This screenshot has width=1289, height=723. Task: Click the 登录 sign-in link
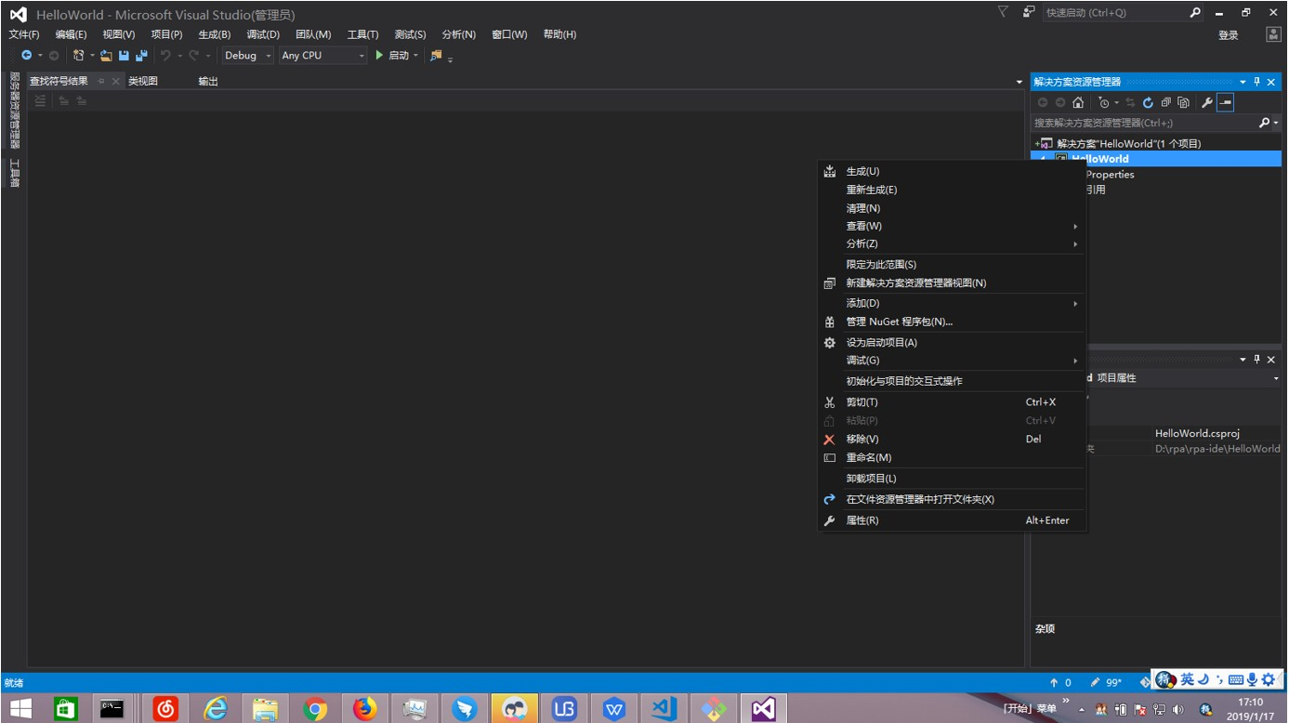1229,35
